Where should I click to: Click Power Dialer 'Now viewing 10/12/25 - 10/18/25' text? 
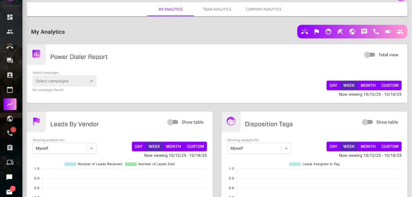point(370,94)
